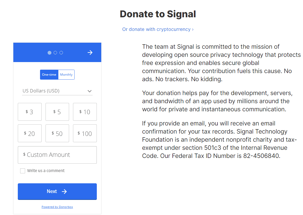Click the Next button to proceed
The width and height of the screenshot is (303, 215).
(x=57, y=191)
